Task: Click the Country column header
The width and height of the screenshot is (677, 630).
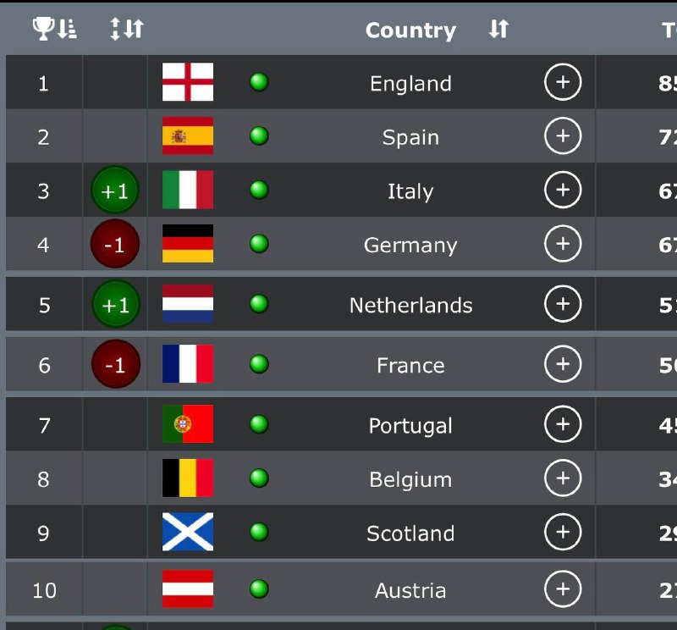Action: pyautogui.click(x=410, y=30)
